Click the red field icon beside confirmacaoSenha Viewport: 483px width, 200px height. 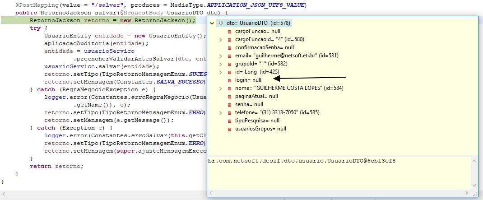pos(229,48)
